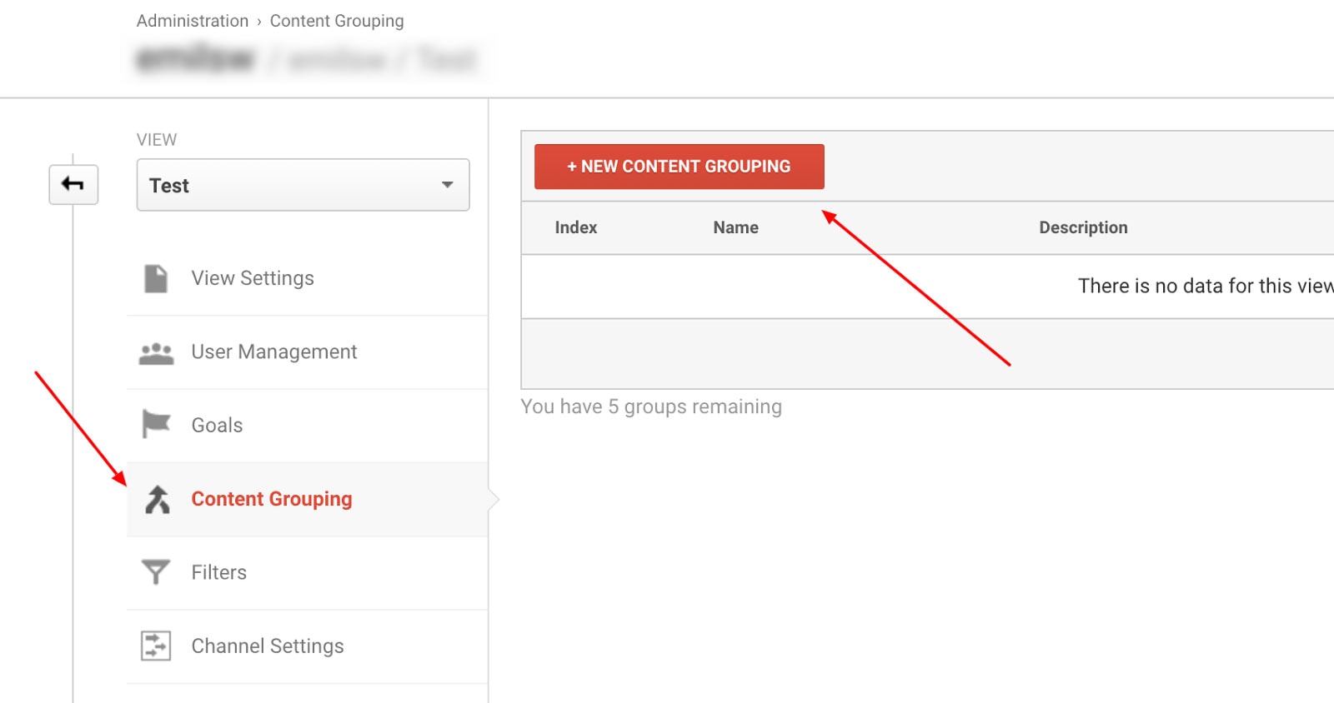
Task: Click the Description column header
Action: click(x=1083, y=227)
